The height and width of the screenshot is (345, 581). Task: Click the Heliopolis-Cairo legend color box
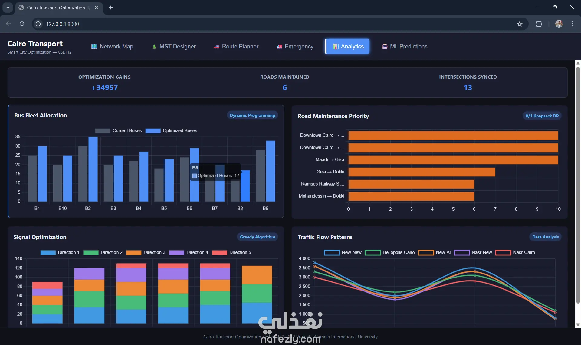(x=373, y=252)
